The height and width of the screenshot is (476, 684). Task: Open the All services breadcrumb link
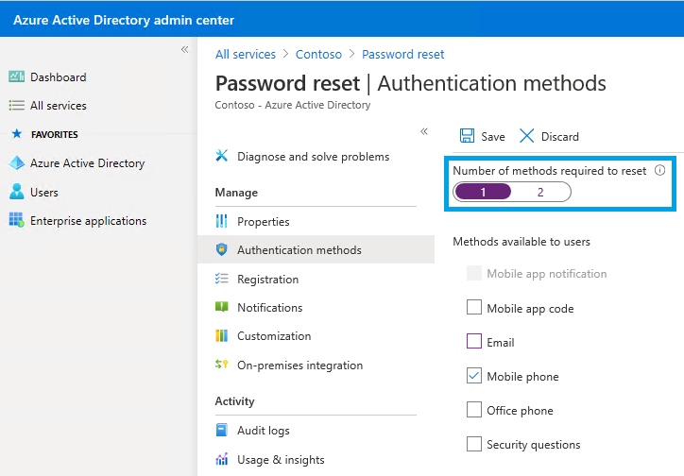246,55
